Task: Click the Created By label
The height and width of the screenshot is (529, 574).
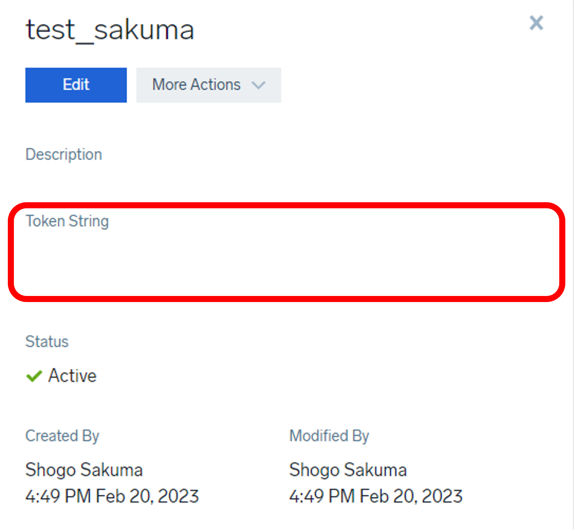Action: click(62, 436)
